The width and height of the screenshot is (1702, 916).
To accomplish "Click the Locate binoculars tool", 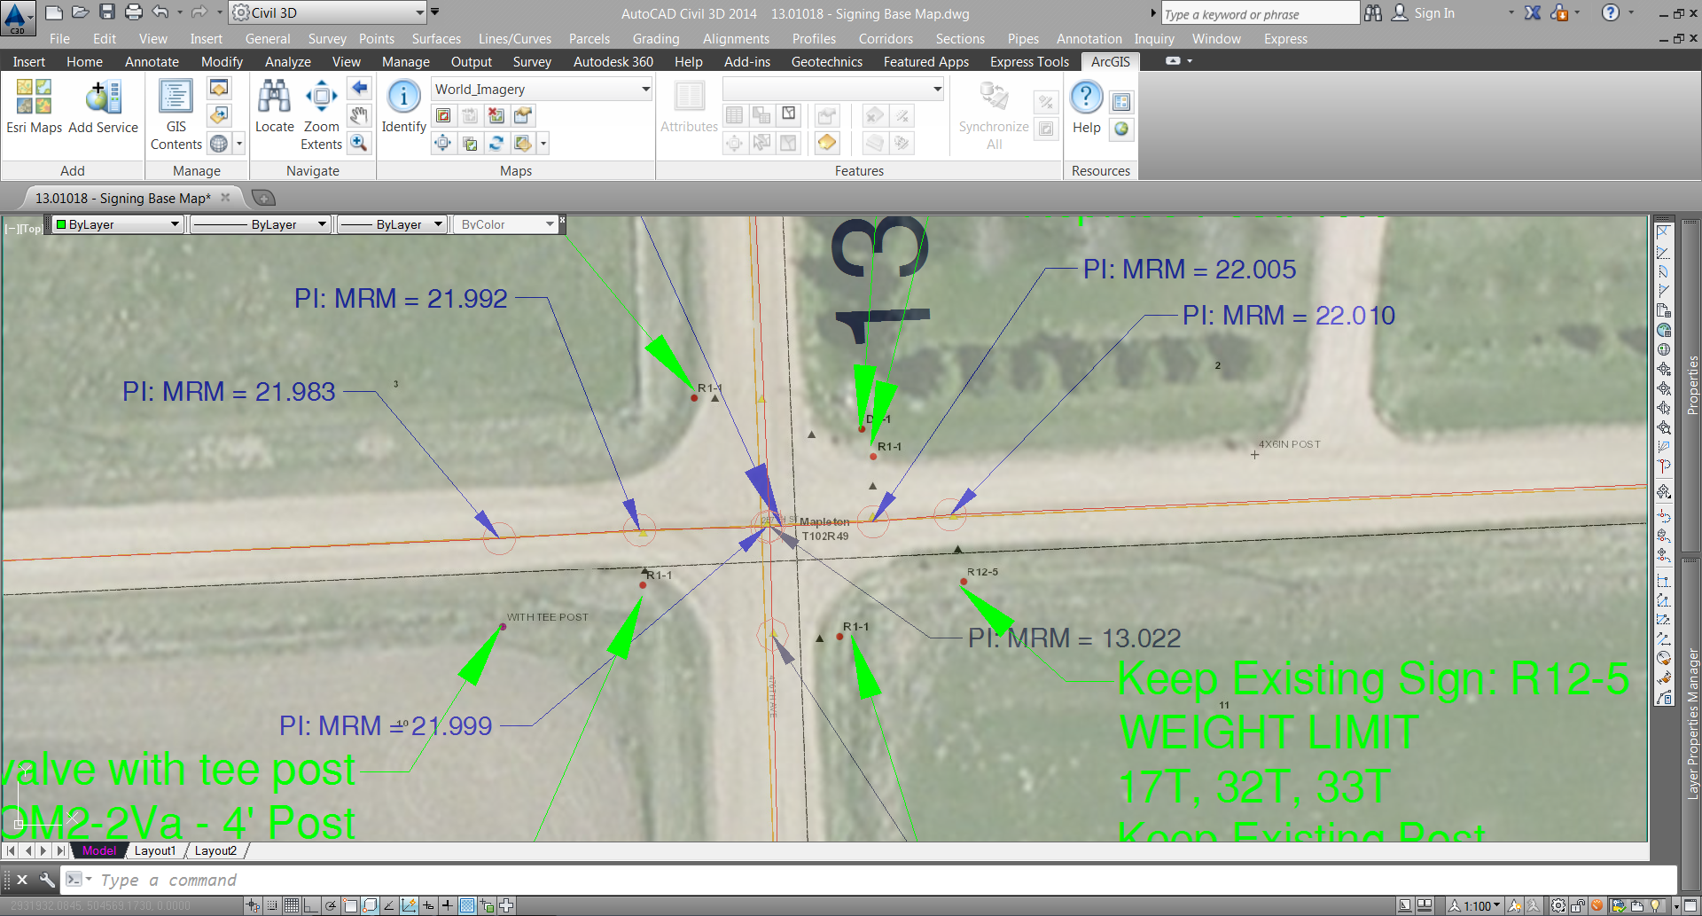I will [274, 106].
